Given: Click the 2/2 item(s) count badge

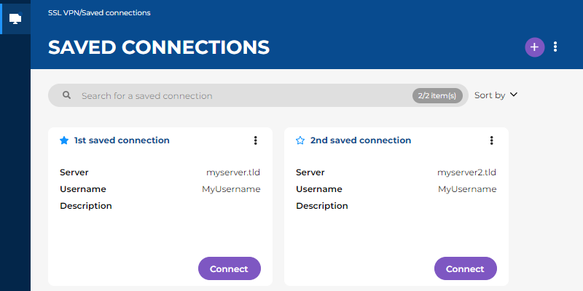Looking at the screenshot, I should [x=437, y=95].
